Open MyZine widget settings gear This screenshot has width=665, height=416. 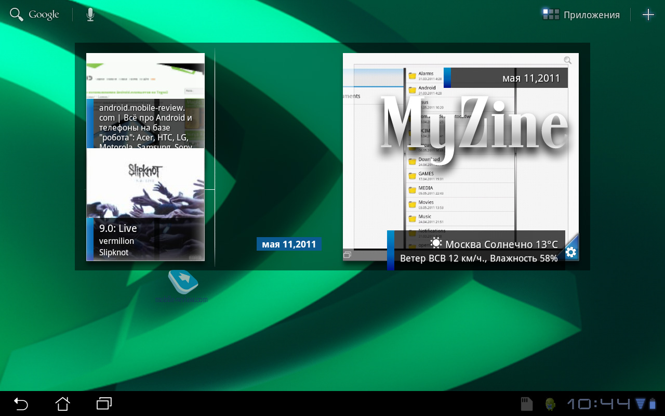(x=570, y=252)
